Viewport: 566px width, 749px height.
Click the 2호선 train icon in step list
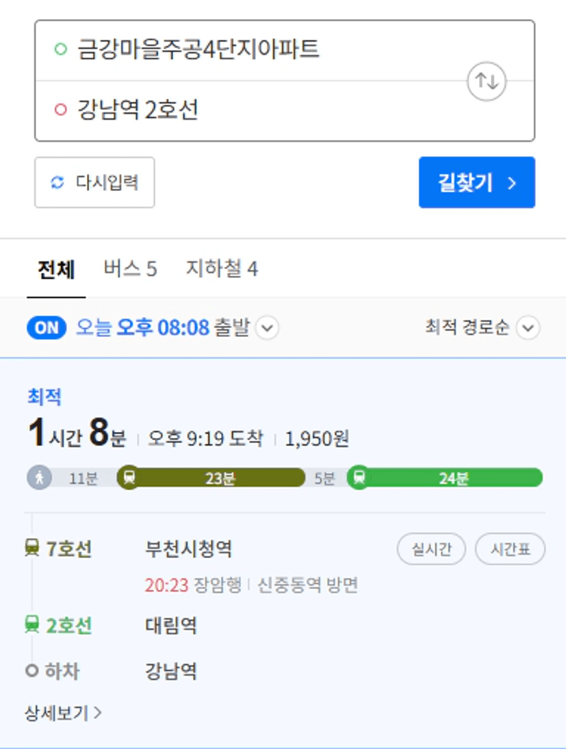tap(32, 624)
